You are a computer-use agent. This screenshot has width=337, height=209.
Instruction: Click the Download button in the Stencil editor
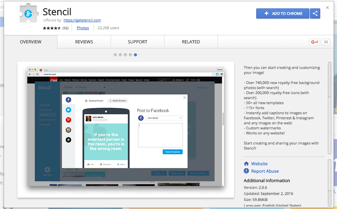tap(177, 173)
